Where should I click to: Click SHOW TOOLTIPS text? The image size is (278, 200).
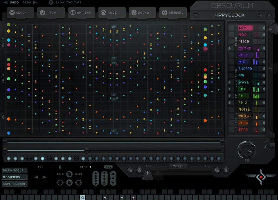click(x=68, y=2)
